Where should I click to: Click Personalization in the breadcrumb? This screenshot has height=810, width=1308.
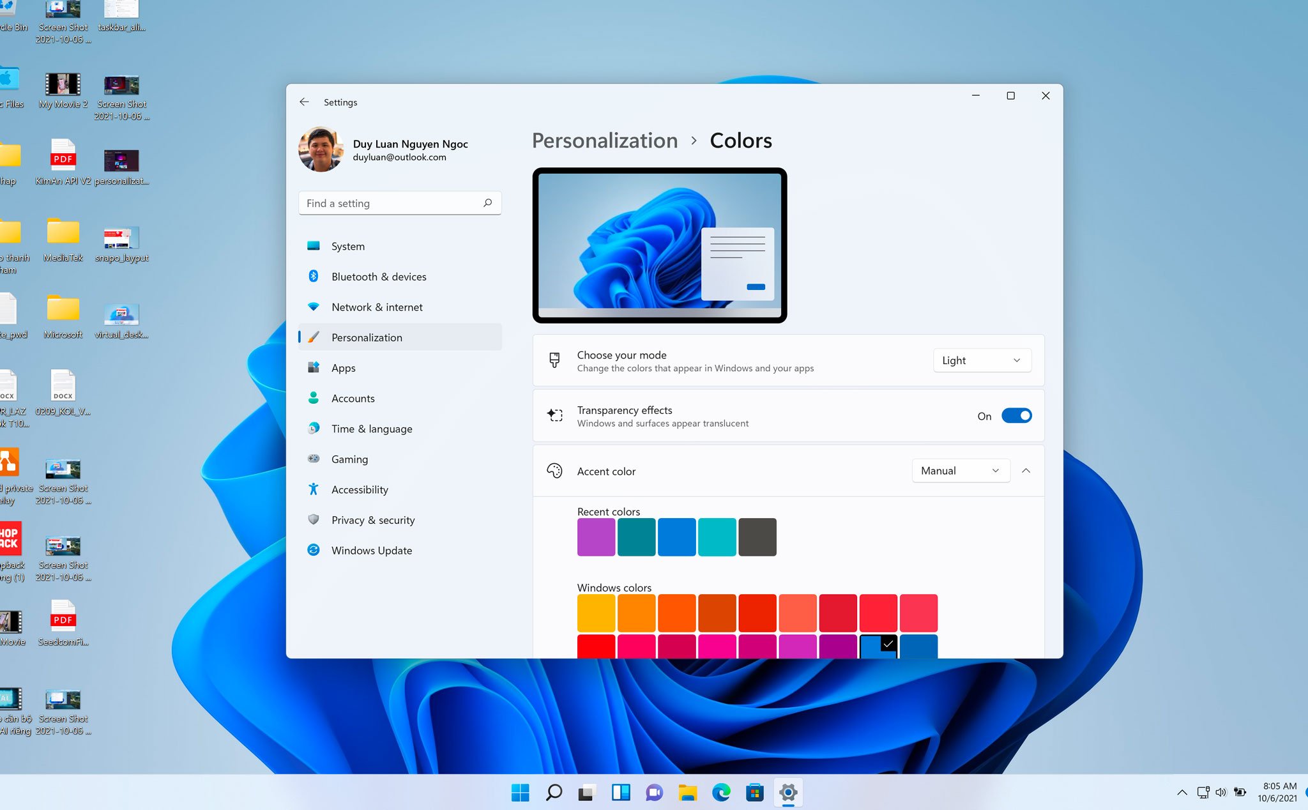point(604,140)
